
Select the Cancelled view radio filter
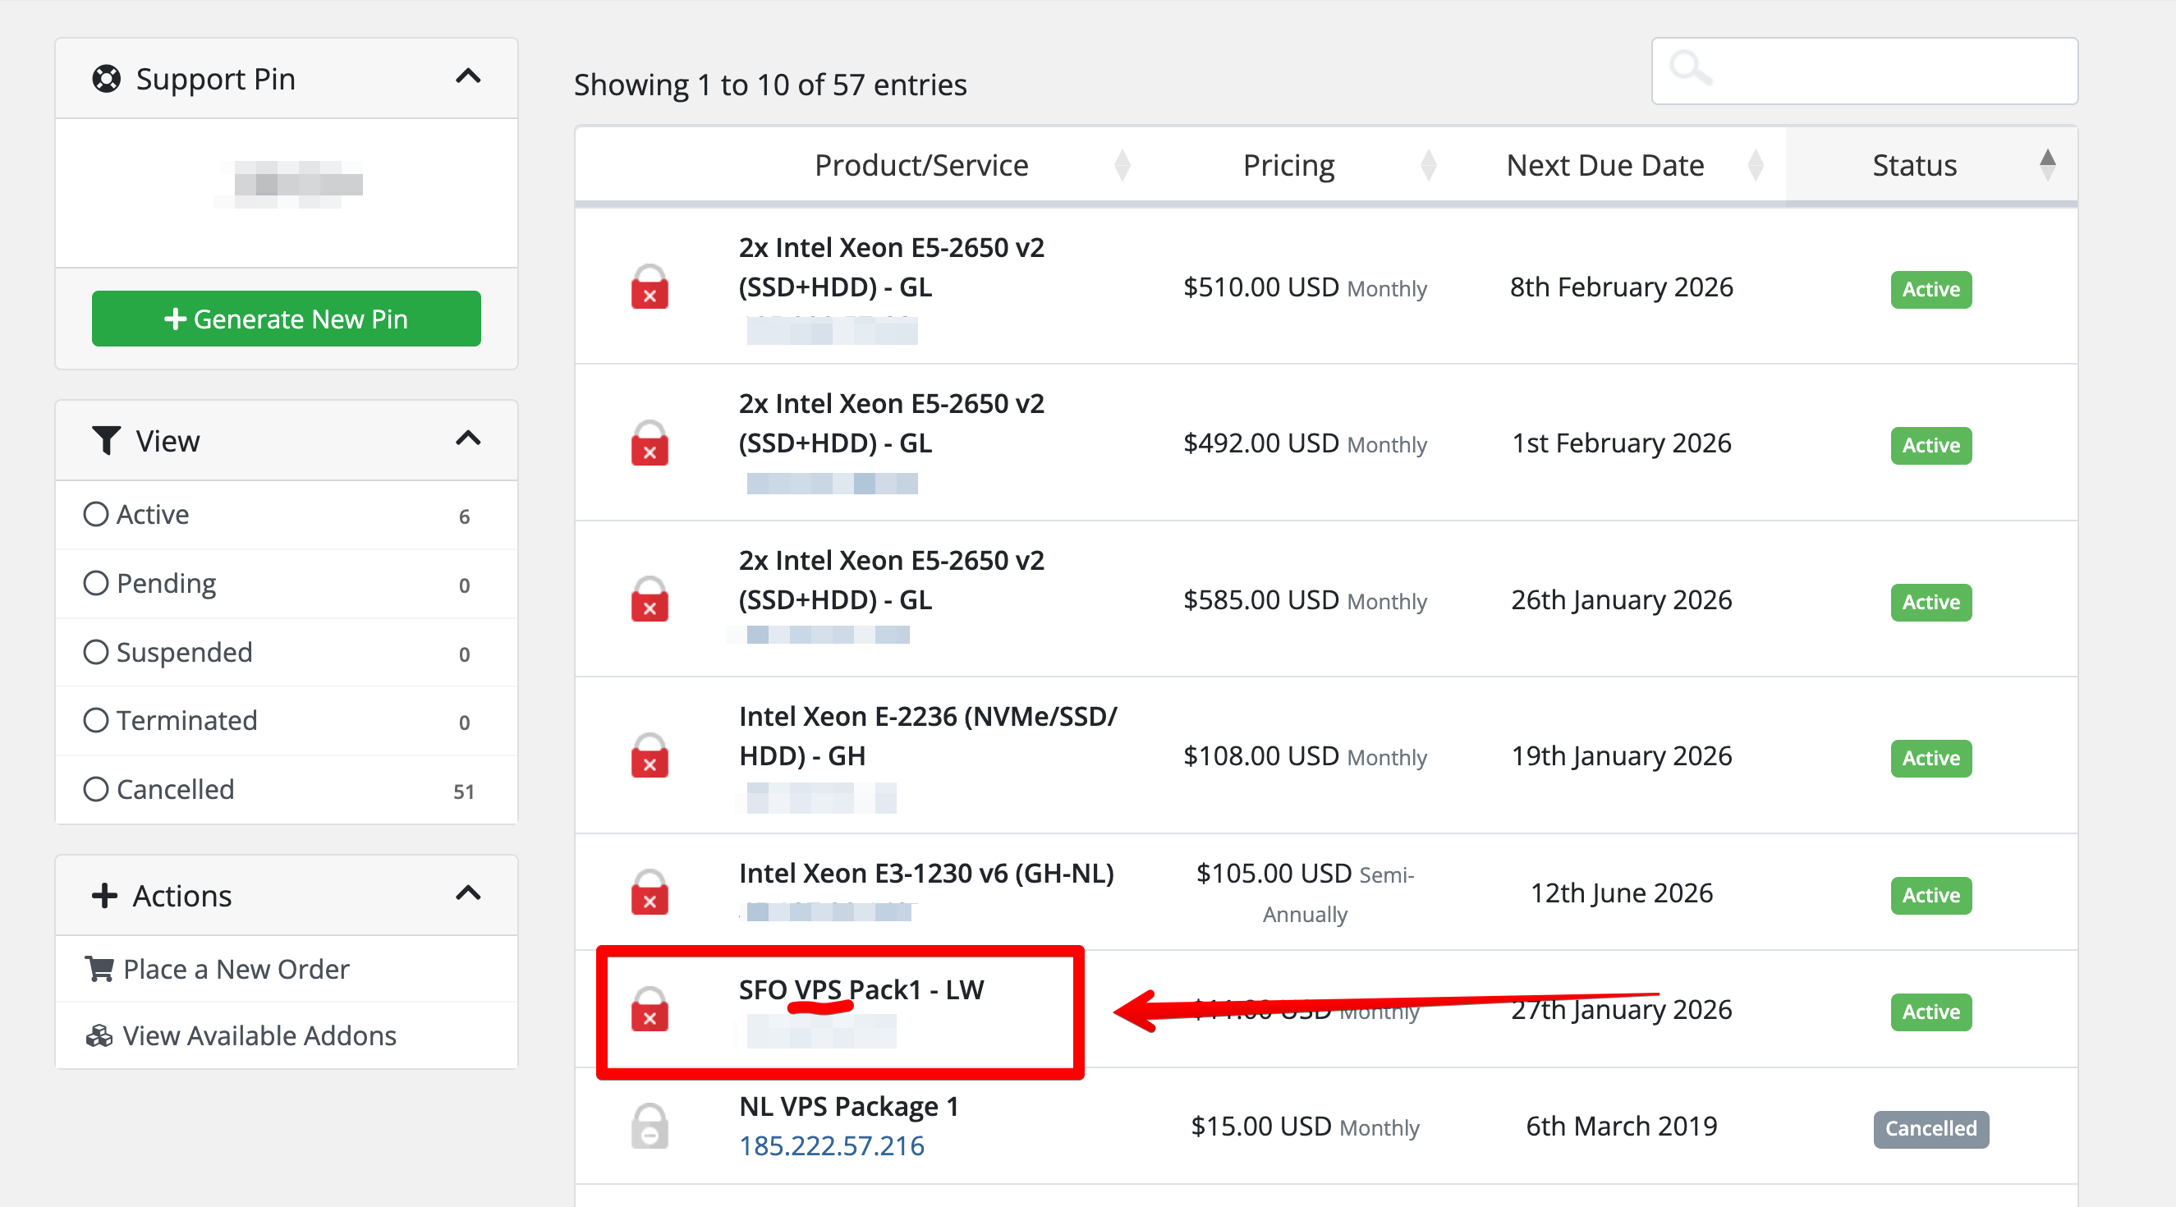tap(95, 789)
